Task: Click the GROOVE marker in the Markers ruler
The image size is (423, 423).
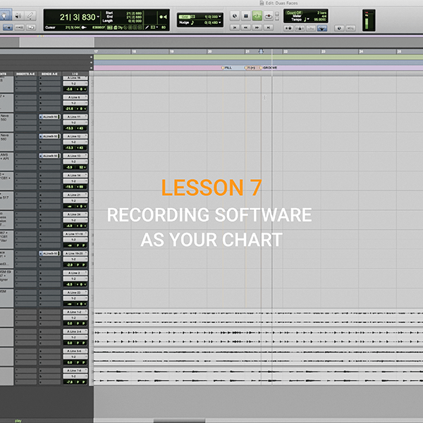Action: pos(268,68)
